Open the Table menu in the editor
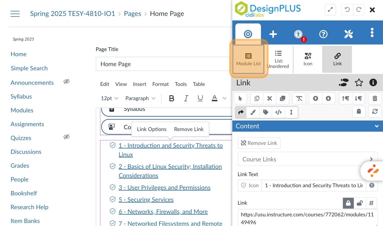Image resolution: width=383 pixels, height=226 pixels. tap(199, 84)
